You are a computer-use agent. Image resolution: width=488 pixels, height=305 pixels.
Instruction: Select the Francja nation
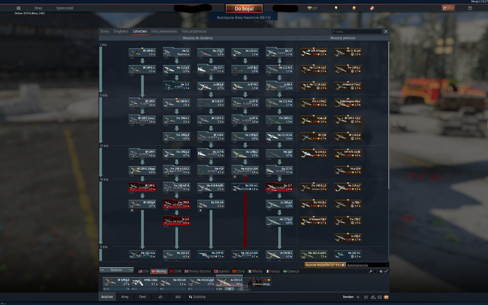click(273, 271)
